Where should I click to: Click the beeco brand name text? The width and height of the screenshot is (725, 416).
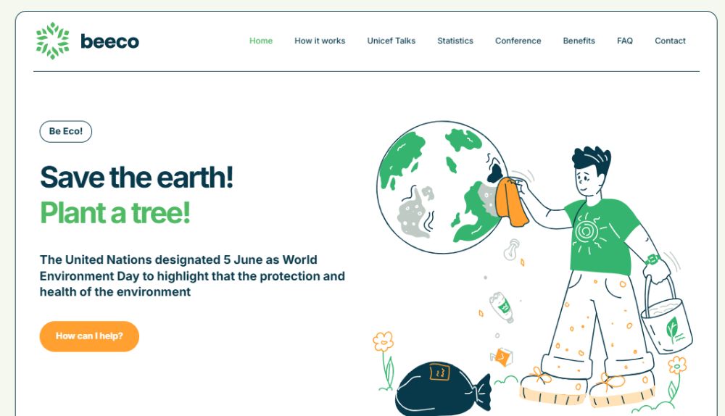[109, 41]
